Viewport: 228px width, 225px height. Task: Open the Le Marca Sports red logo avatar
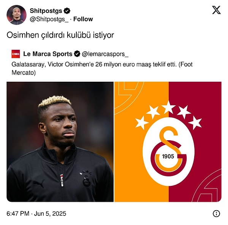coord(16,54)
